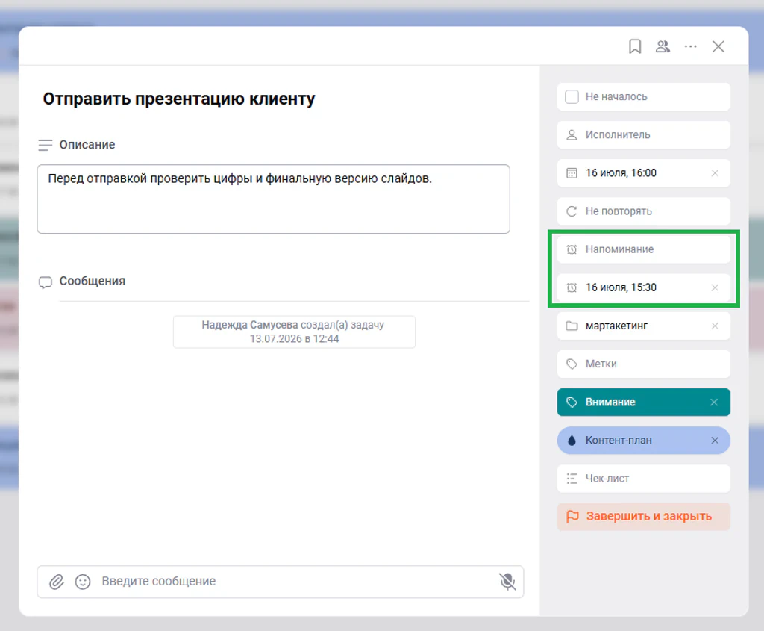
Task: Open the Исполнитель assignee selector
Action: (x=644, y=135)
